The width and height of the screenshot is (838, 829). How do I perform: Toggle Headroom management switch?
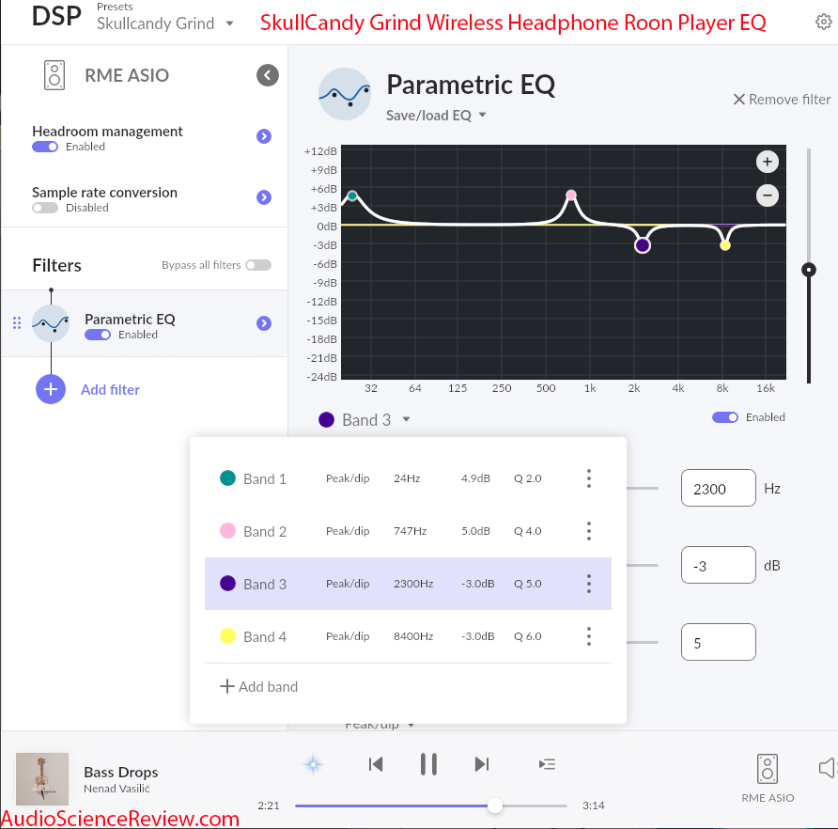tap(45, 147)
